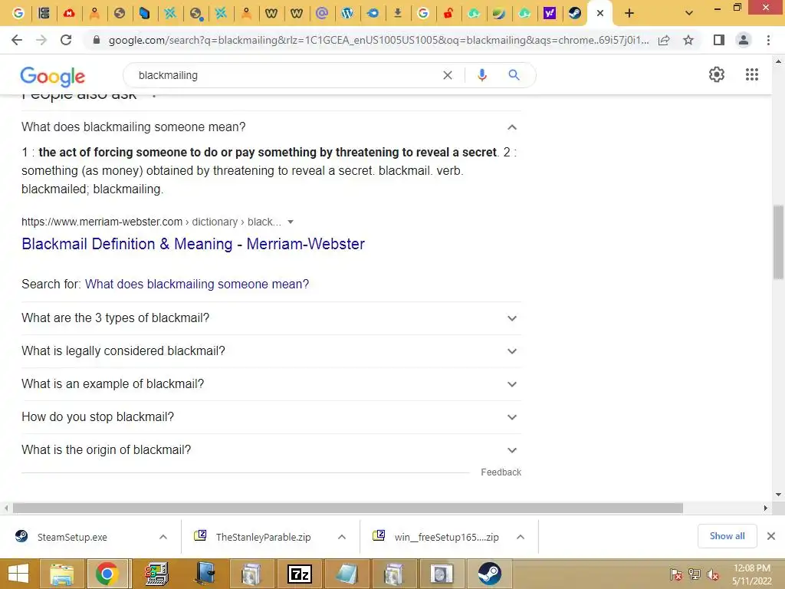Screen dimensions: 785x589
Task: Switch to Chrome in the taskbar
Action: [x=107, y=574]
